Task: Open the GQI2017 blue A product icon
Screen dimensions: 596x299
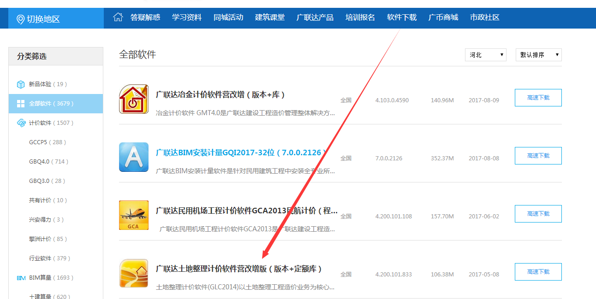Action: pos(134,157)
